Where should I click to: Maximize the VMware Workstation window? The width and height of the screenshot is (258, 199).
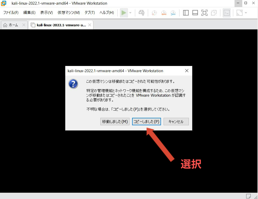[246, 3]
